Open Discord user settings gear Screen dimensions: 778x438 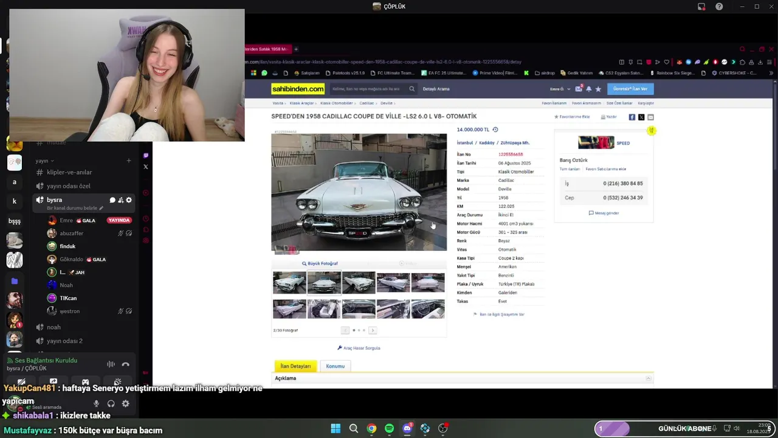tap(125, 403)
